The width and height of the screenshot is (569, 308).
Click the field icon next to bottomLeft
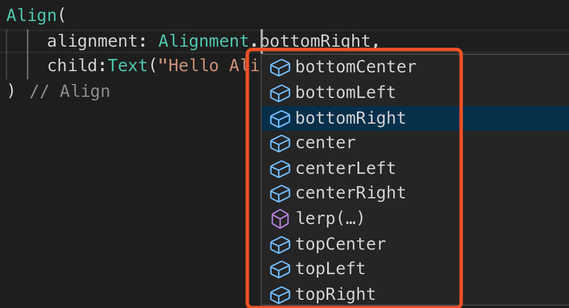click(280, 93)
